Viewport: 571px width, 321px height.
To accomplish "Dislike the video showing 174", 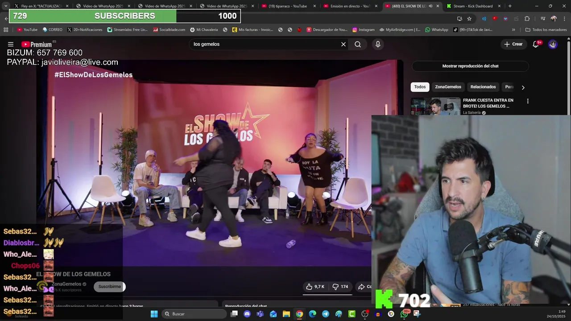I will 340,287.
